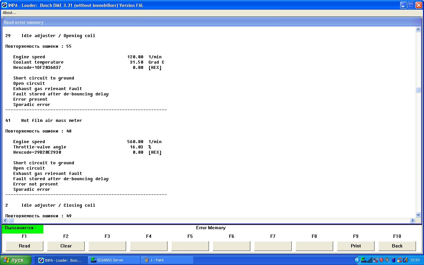Click the Read button under F1
Viewport: 424px width, 265px height.
click(x=25, y=246)
